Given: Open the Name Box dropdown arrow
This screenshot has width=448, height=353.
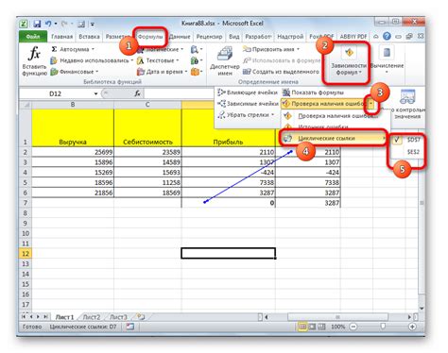Looking at the screenshot, I should pos(95,93).
